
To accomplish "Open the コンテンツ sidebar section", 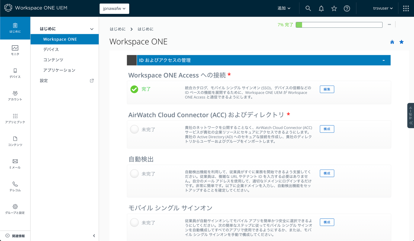I will coord(15,141).
